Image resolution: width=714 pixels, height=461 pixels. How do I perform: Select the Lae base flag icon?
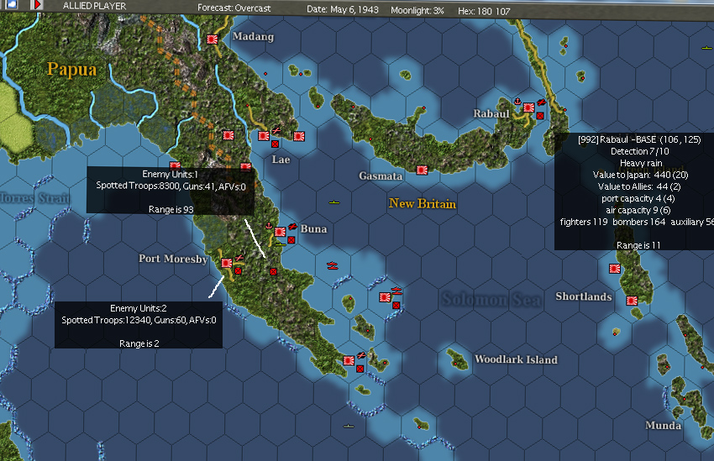(x=264, y=136)
